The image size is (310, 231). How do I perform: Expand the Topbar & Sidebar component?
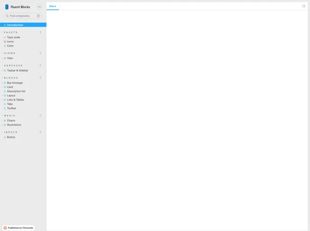pyautogui.click(x=18, y=70)
